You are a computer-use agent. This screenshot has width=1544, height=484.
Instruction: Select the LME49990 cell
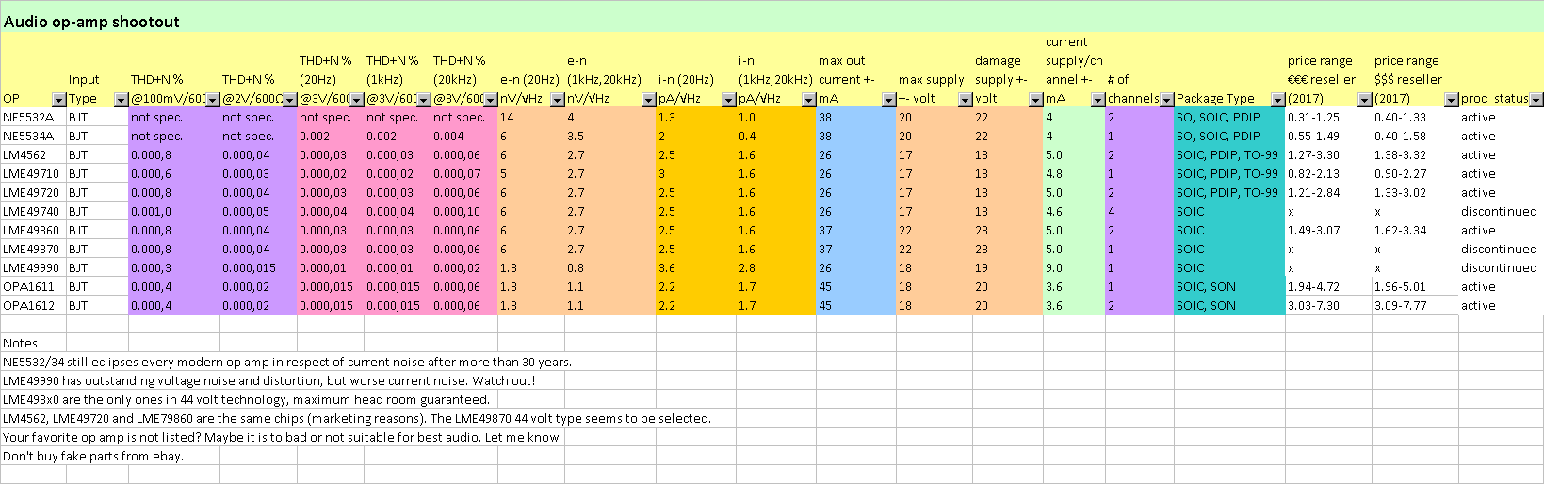point(33,268)
